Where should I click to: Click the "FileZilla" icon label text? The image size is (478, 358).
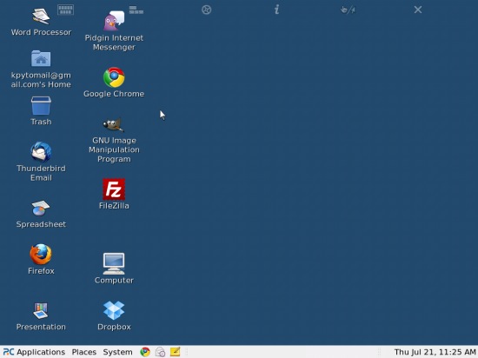coord(114,206)
